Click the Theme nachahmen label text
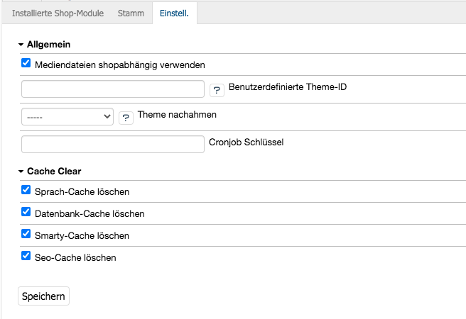Image resolution: width=466 pixels, height=319 pixels. [177, 114]
